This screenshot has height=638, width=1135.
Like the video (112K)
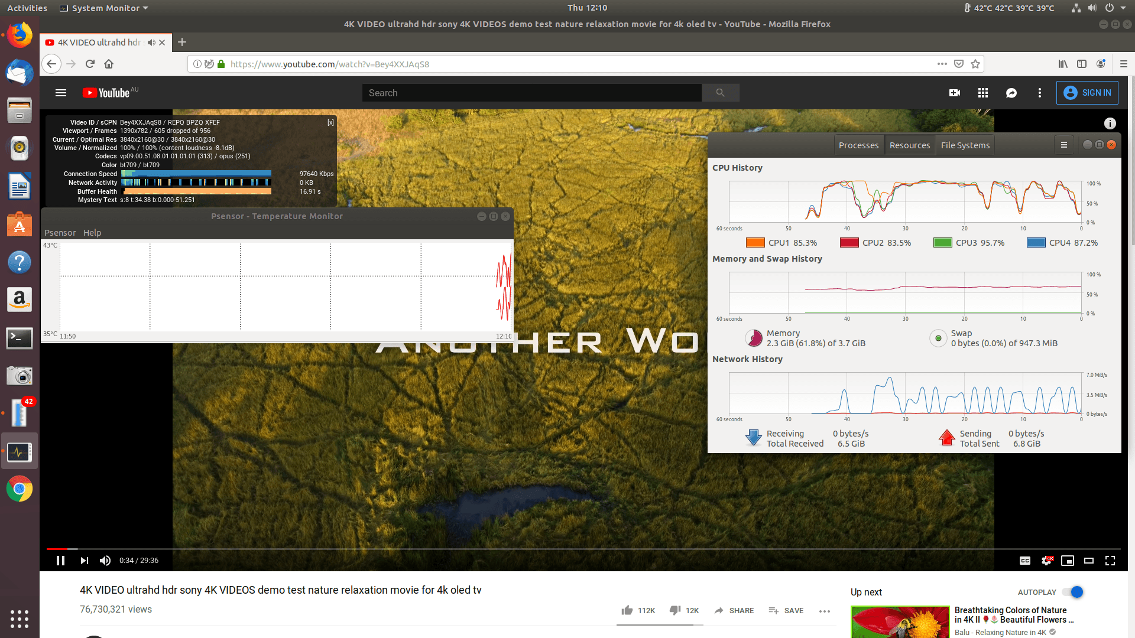pyautogui.click(x=638, y=610)
